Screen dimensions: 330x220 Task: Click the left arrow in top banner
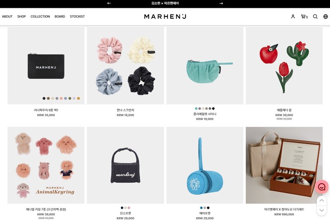[109, 3]
